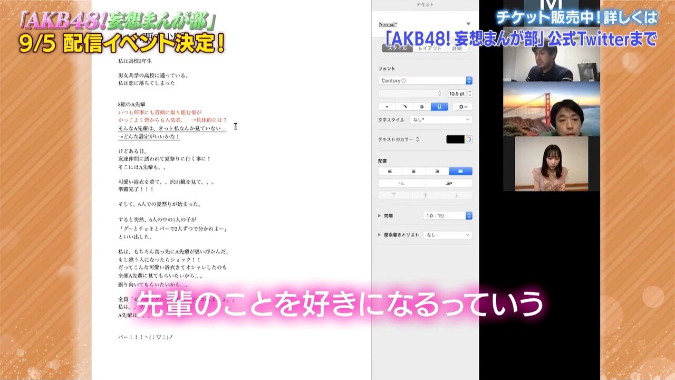Select the video tile of the woman in pink
The image size is (675, 380).
click(551, 164)
